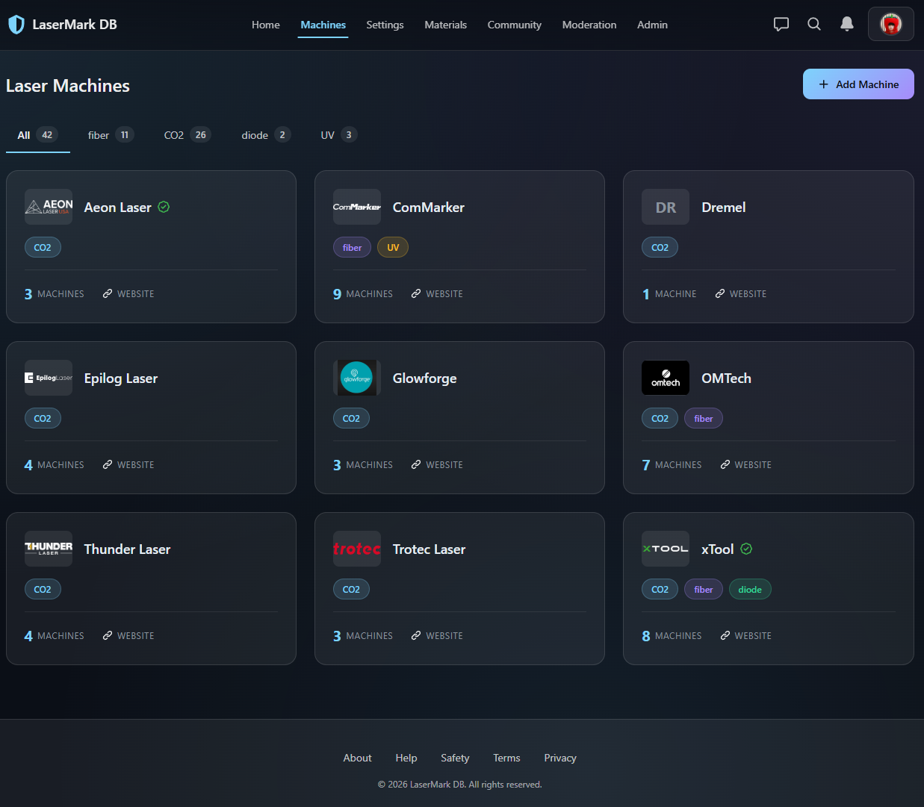This screenshot has width=924, height=807.
Task: Click the Add Machine button
Action: coord(858,84)
